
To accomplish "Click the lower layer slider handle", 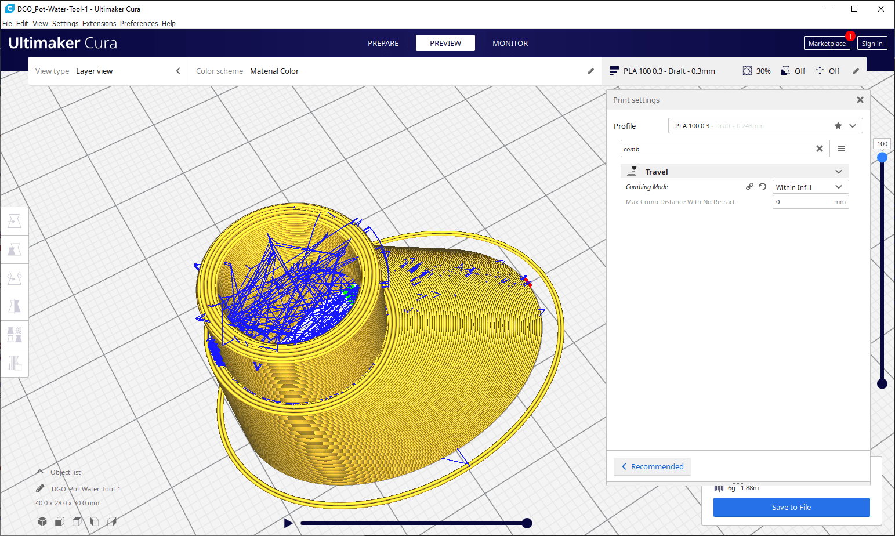I will (x=882, y=383).
